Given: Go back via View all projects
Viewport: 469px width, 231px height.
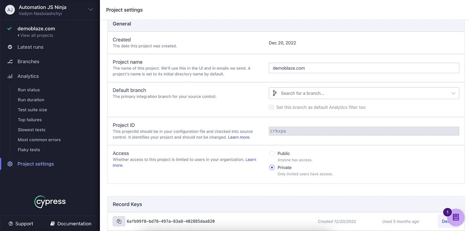Looking at the screenshot, I should pyautogui.click(x=36, y=35).
